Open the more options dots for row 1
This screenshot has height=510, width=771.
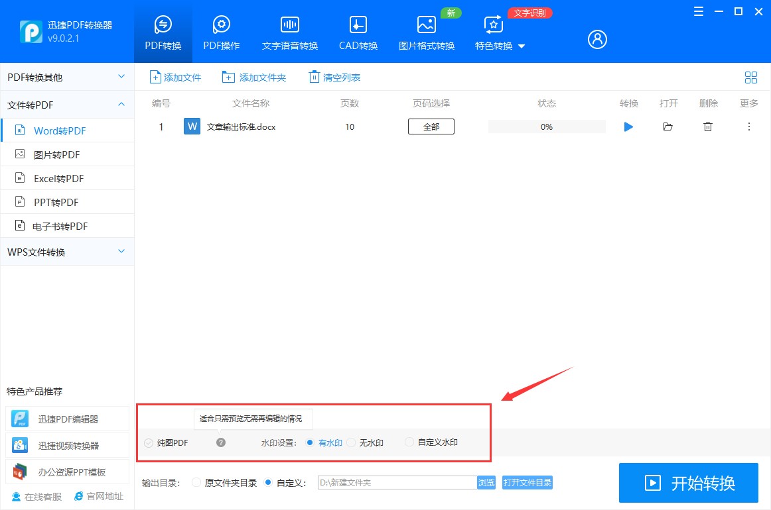click(749, 127)
